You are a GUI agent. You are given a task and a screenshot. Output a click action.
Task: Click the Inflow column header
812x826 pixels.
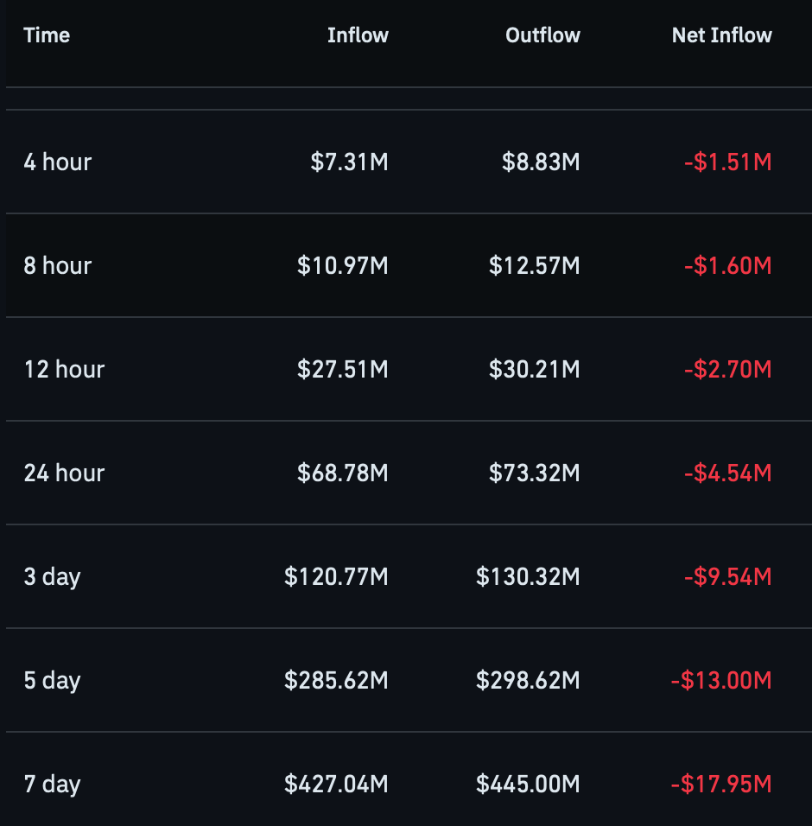tap(358, 35)
